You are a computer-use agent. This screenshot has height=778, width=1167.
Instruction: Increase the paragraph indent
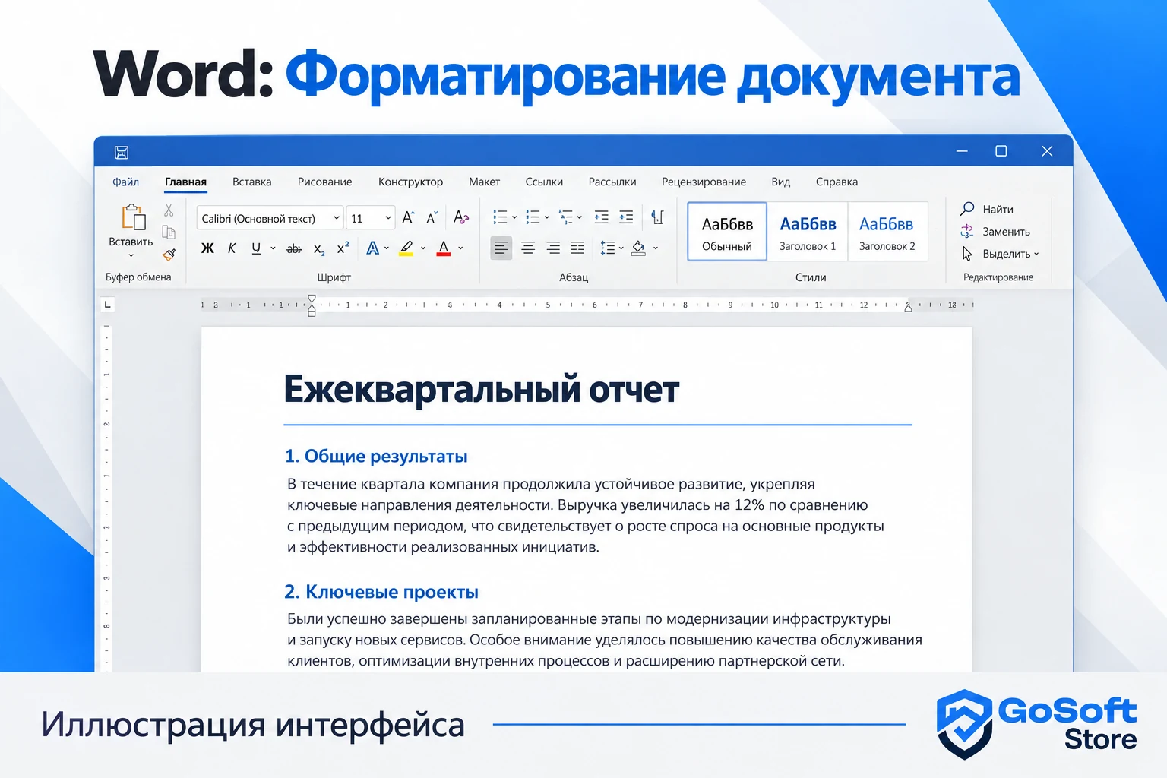click(626, 217)
